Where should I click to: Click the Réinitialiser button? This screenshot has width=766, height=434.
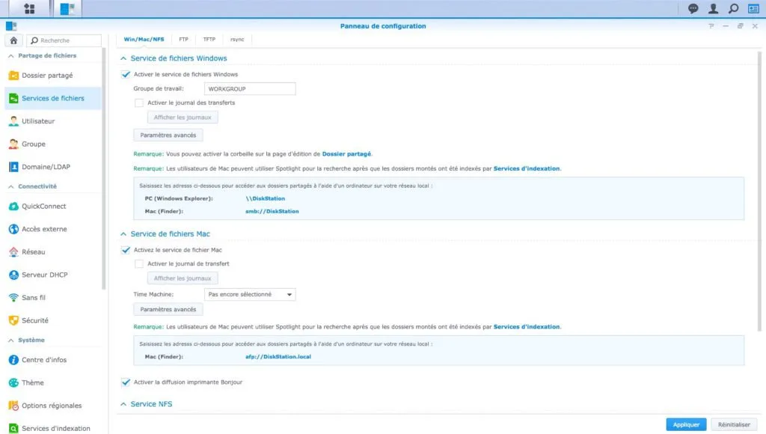(x=734, y=425)
